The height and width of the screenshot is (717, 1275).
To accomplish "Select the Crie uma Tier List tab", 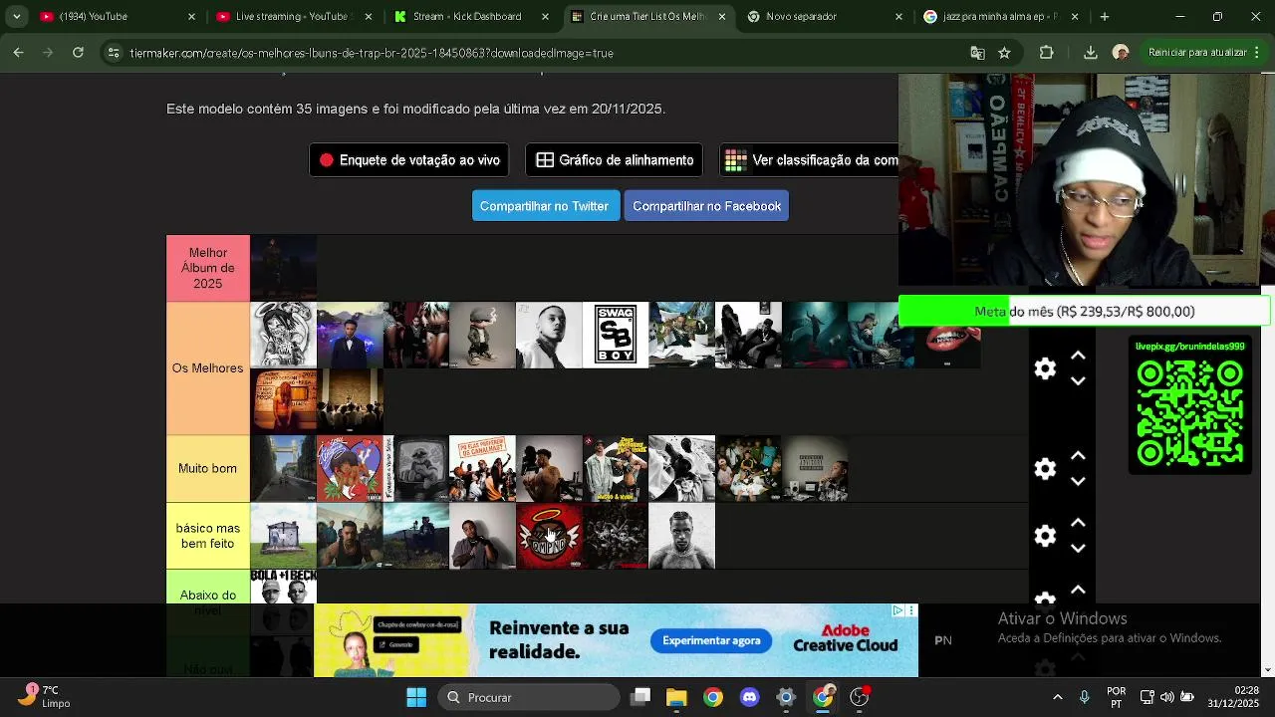I will point(648,16).
